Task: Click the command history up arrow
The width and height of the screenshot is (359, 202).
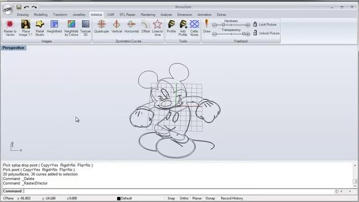Action: pos(355,165)
